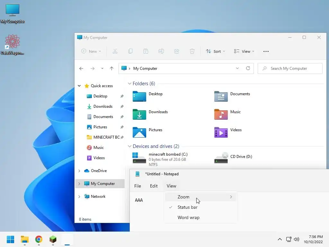Click the Delete trash icon
This screenshot has width=329, height=247.
click(x=192, y=51)
